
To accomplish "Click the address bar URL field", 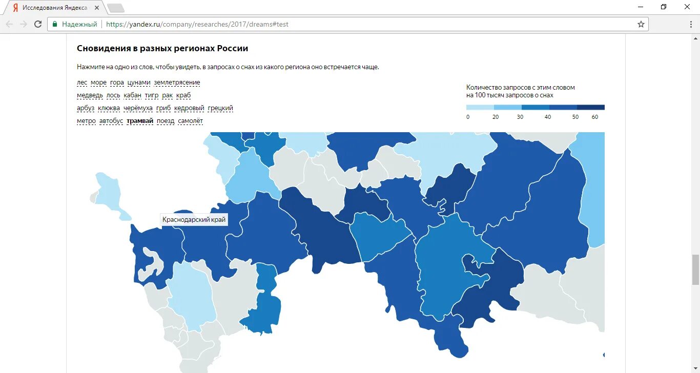I will click(348, 24).
